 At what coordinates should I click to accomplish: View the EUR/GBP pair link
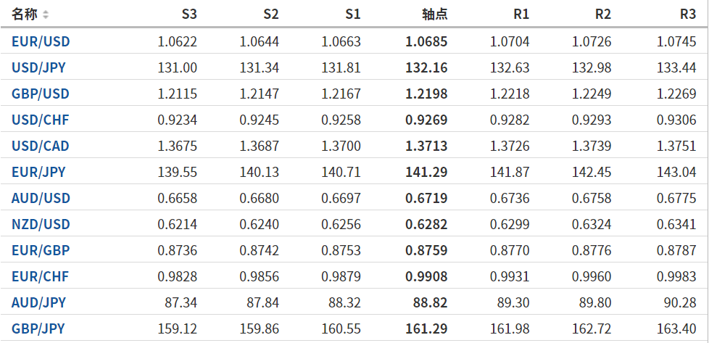(40, 250)
